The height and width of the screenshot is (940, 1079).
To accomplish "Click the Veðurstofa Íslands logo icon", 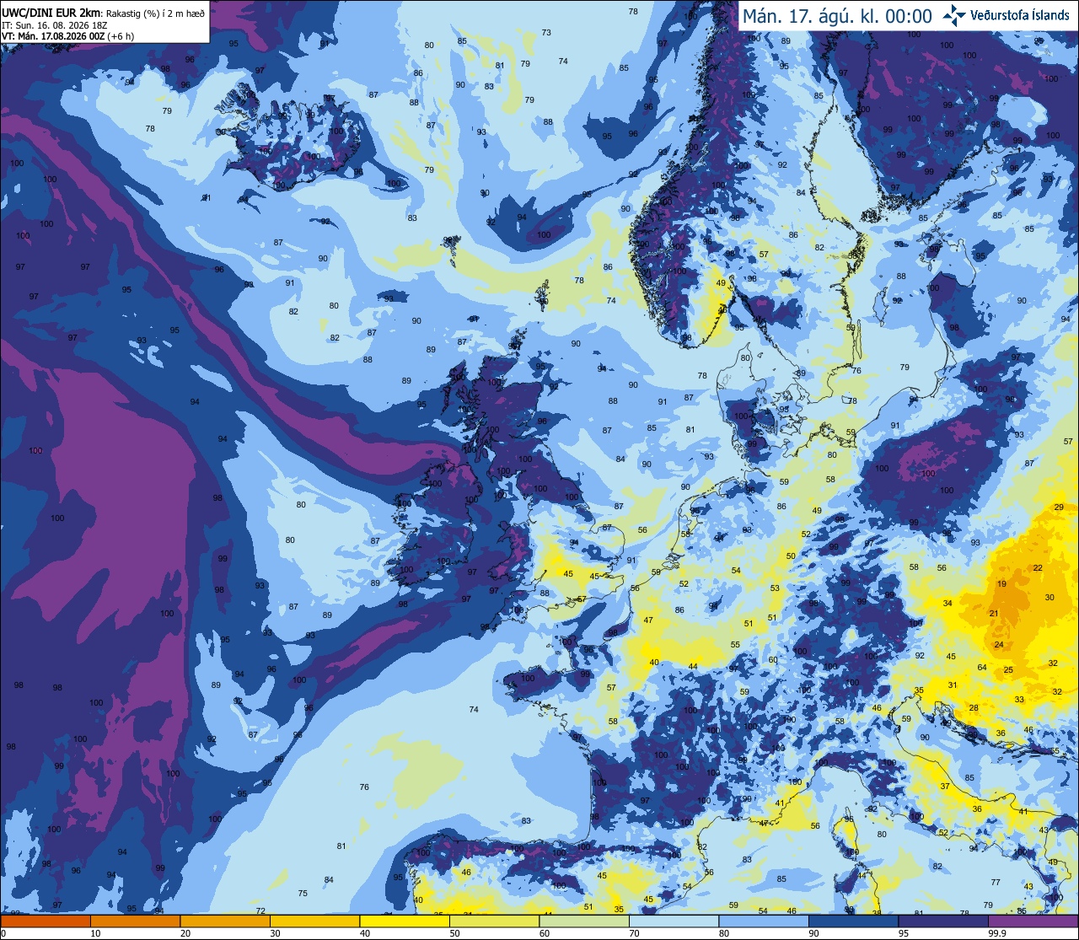I will coord(955,15).
